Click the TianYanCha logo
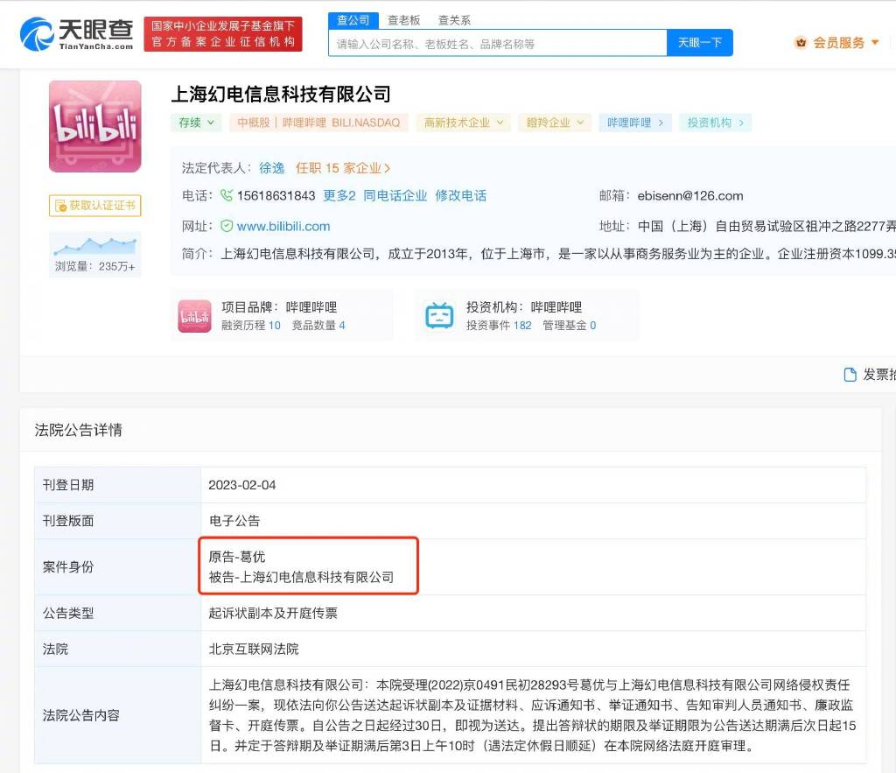Screen dimensions: 896x773 click(77, 34)
